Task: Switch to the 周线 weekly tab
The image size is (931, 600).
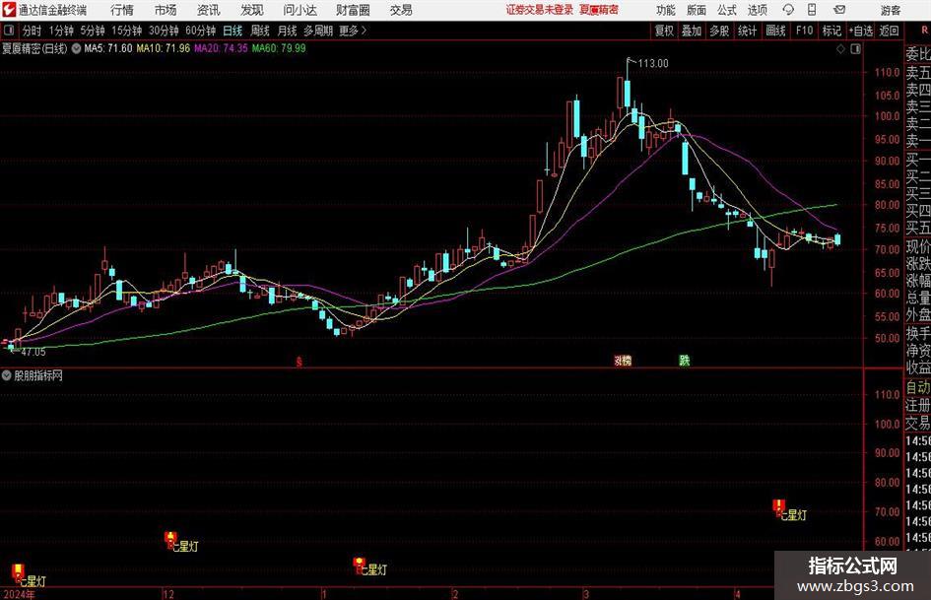Action: point(260,31)
